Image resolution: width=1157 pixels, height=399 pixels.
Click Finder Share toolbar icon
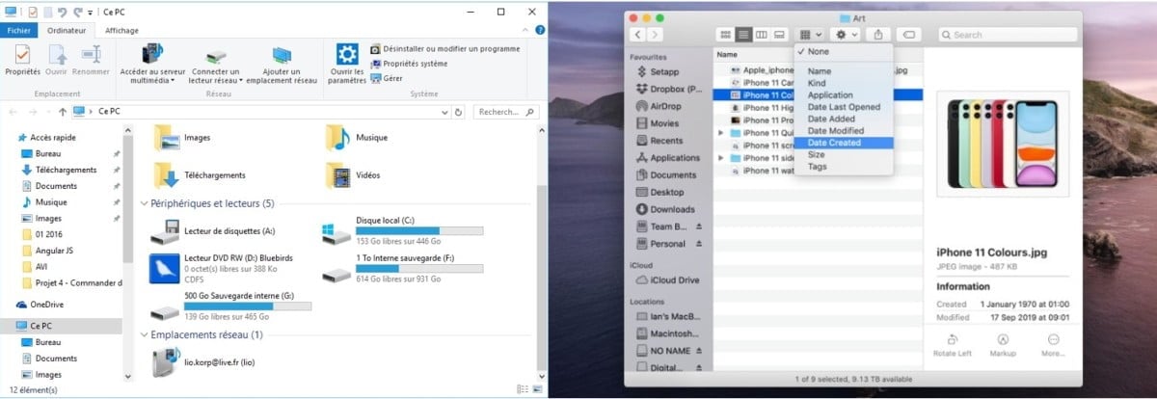pyautogui.click(x=878, y=34)
